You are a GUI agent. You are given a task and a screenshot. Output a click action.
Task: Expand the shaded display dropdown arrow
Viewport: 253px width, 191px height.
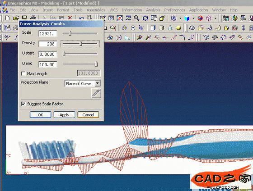click(x=193, y=18)
